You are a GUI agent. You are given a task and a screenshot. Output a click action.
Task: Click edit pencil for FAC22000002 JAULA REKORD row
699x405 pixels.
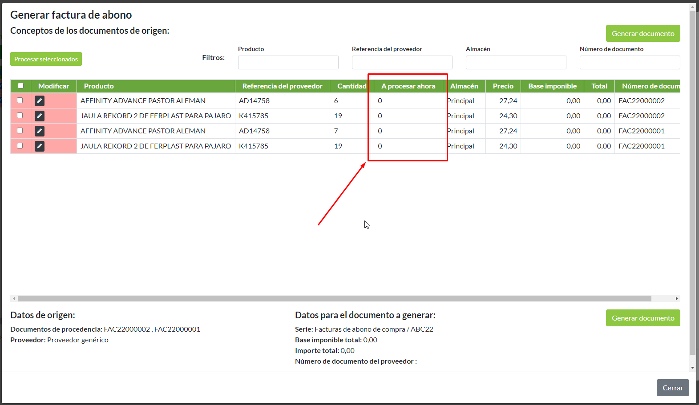pyautogui.click(x=40, y=116)
